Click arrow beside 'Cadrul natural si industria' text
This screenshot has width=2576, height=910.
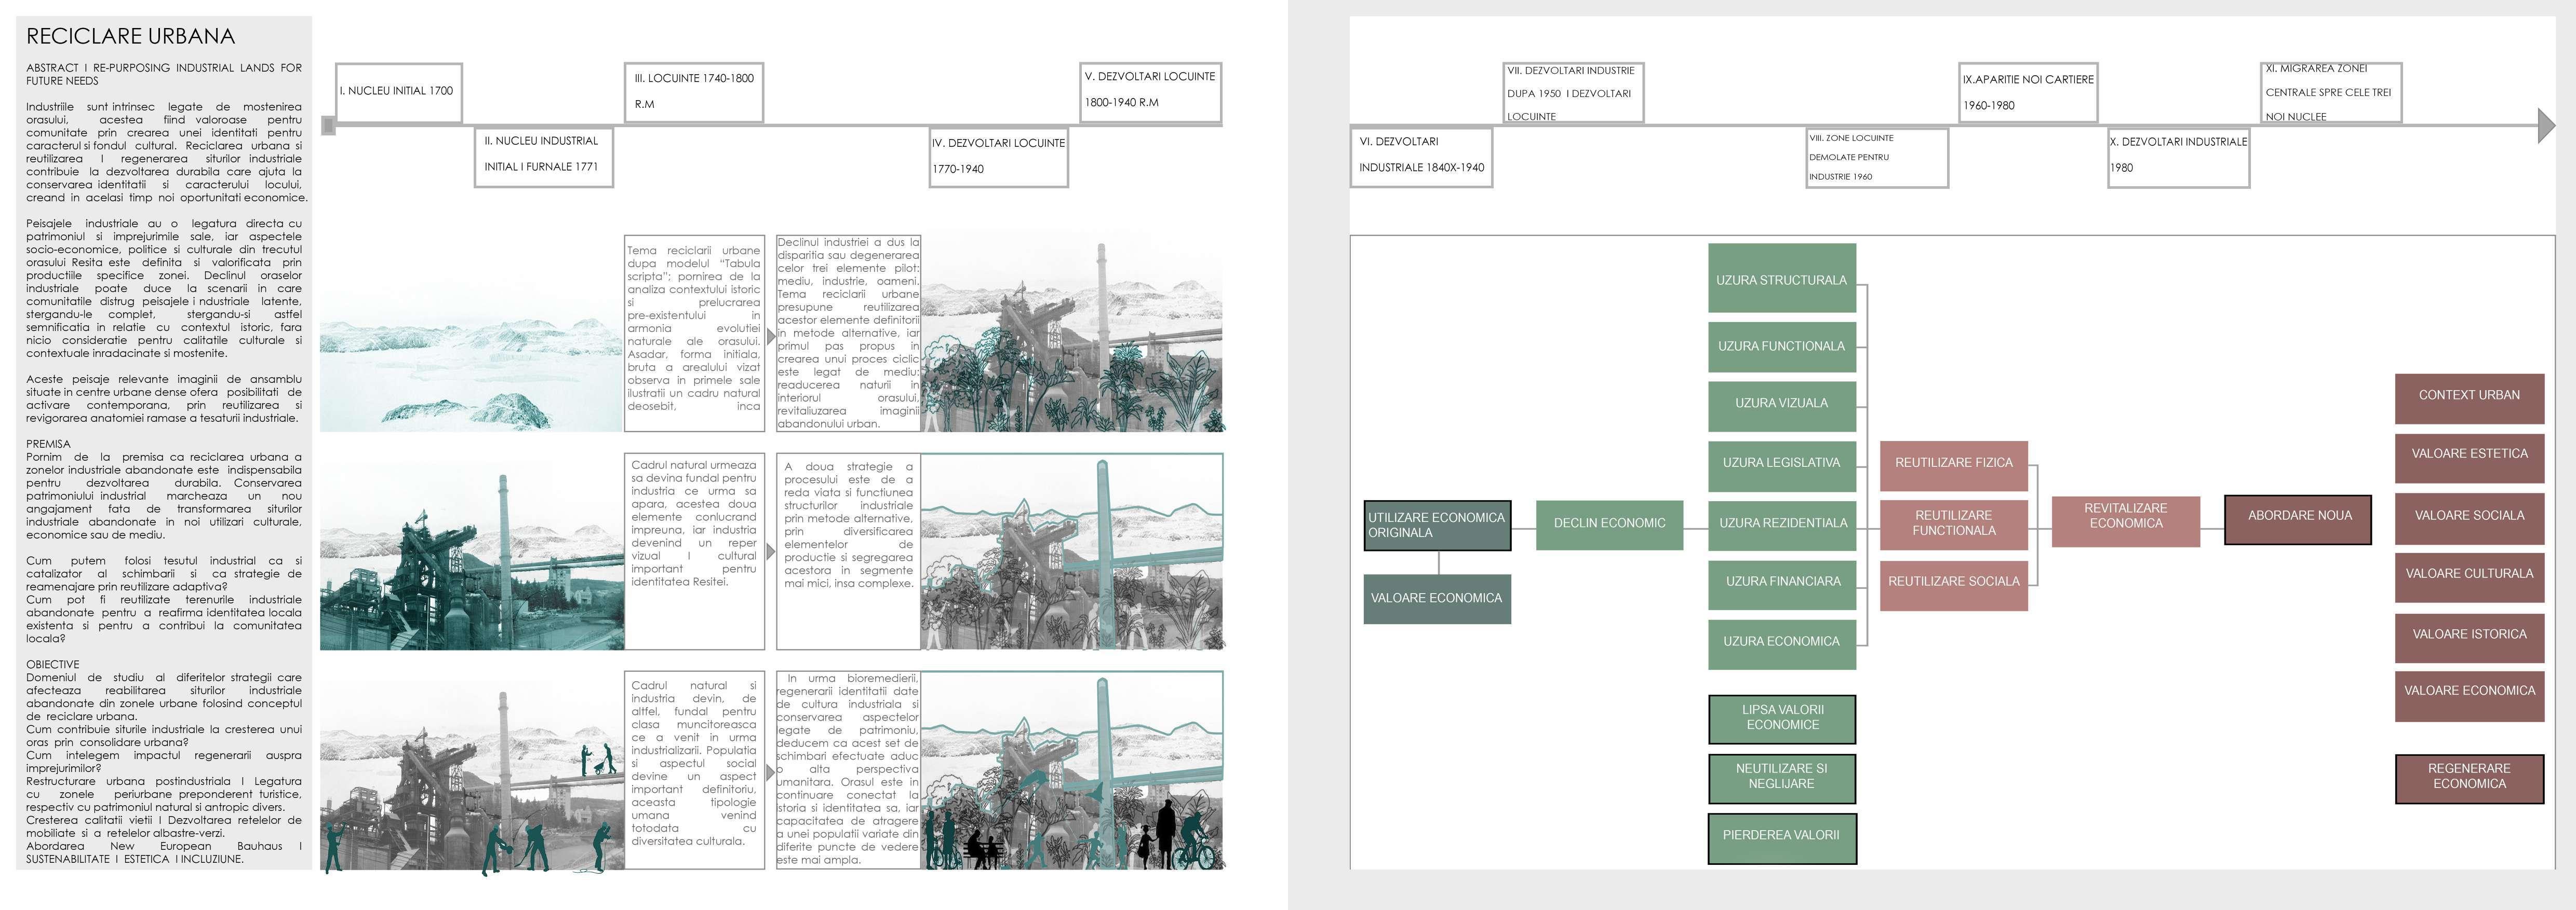click(770, 772)
